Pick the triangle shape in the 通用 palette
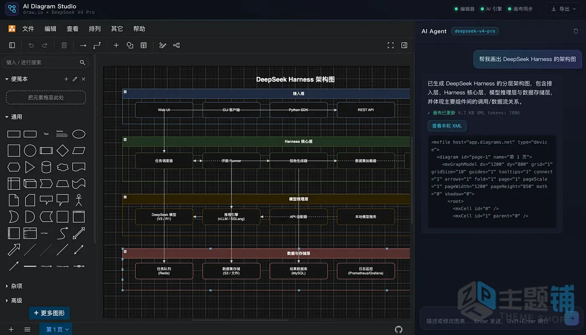Image resolution: width=586 pixels, height=335 pixels. click(30, 167)
